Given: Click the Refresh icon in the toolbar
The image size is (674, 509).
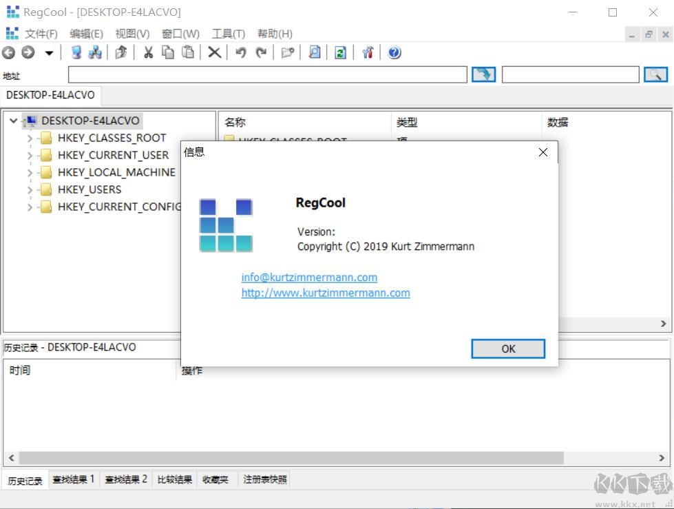Looking at the screenshot, I should (340, 52).
